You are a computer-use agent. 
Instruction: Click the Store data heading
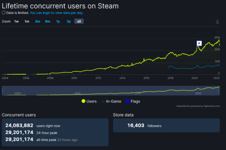[123, 115]
